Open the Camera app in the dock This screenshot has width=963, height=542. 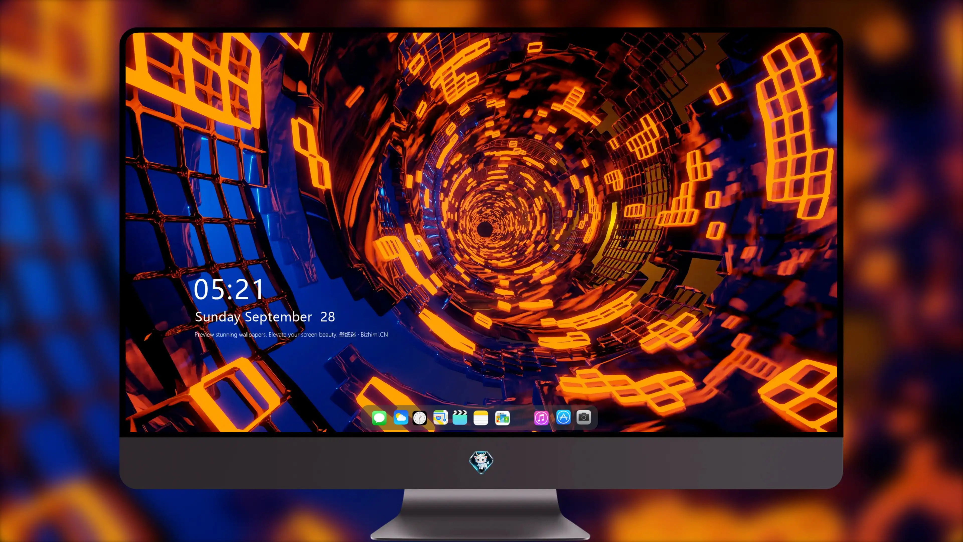(x=584, y=417)
